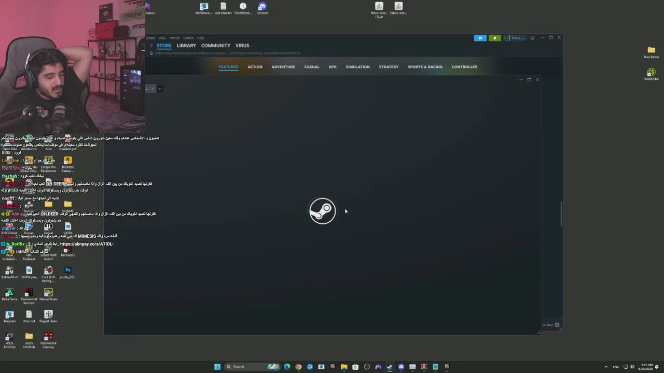Switch to Steam from the taskbar
Viewport: 664px width, 373px height.
[390, 367]
